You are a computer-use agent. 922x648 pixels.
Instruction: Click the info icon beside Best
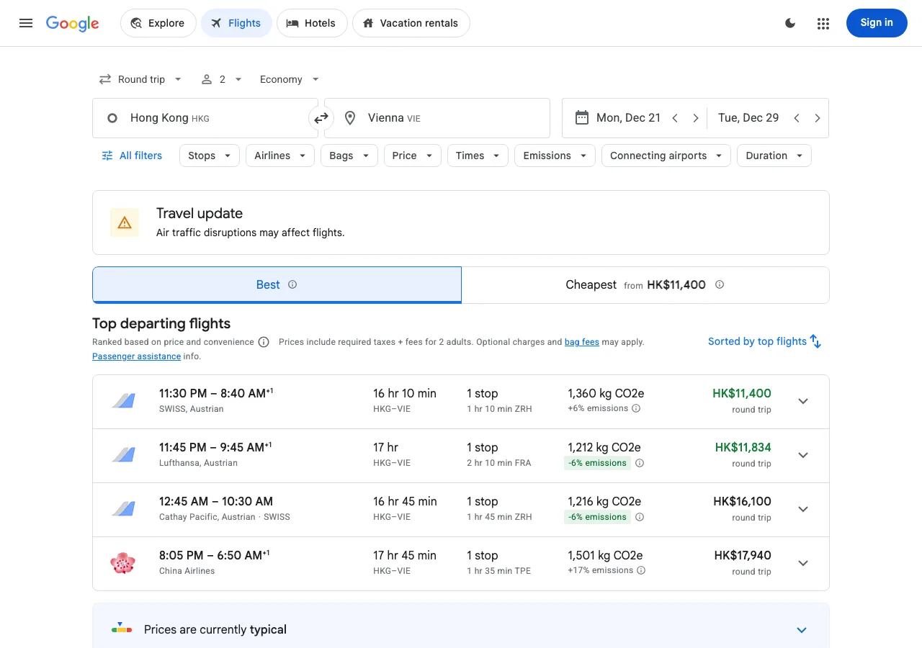coord(292,284)
